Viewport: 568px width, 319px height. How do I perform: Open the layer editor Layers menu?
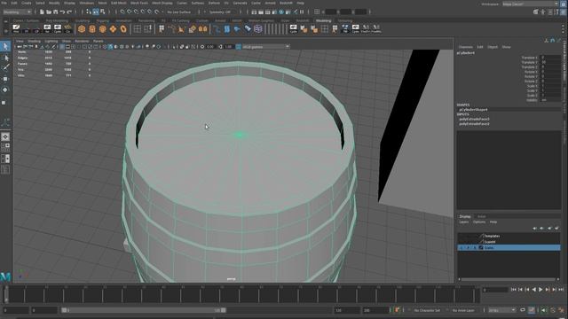click(463, 222)
